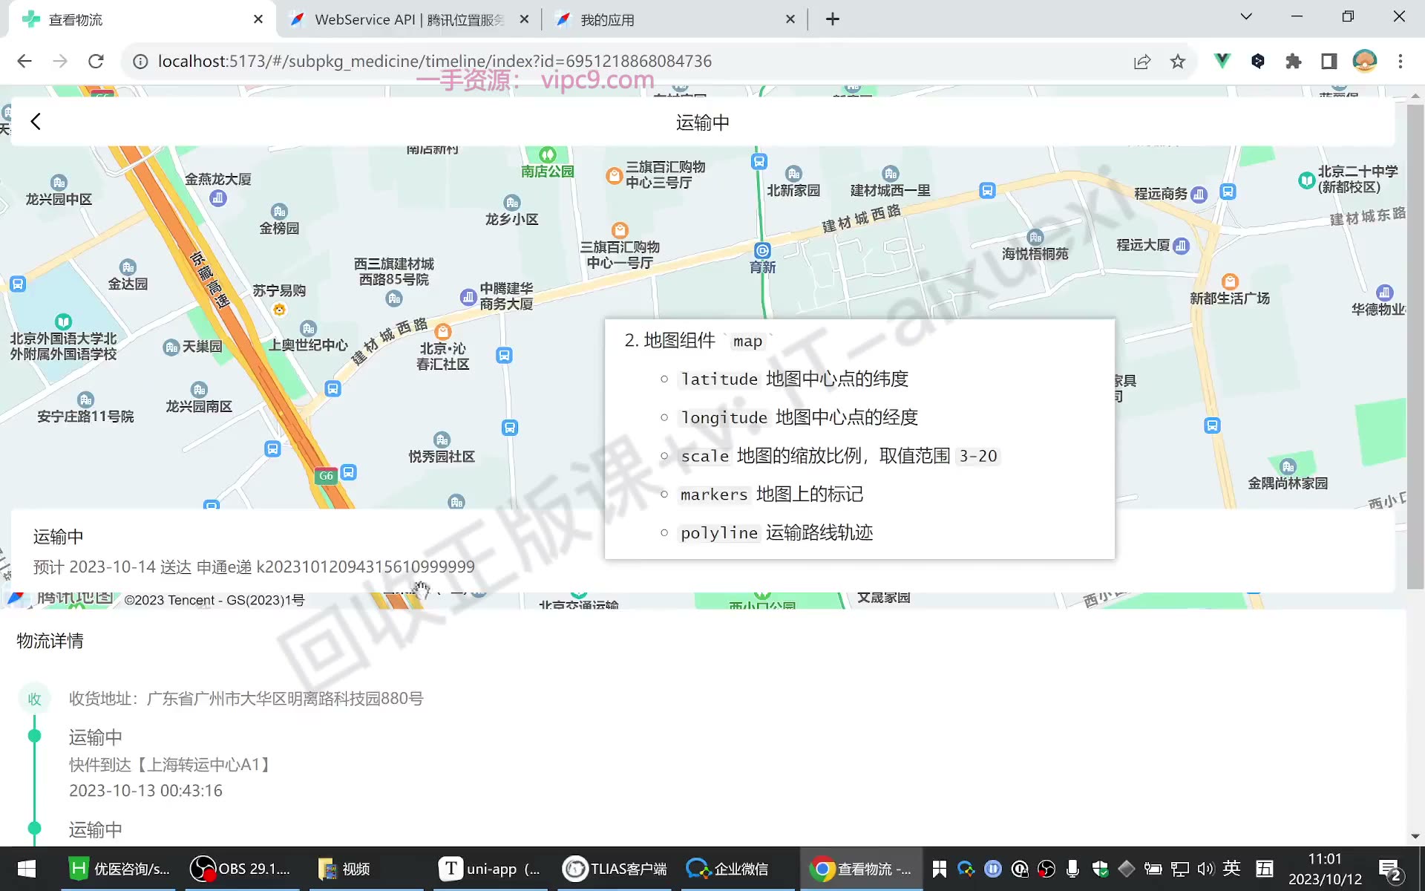Click the vertical page scrollbar thumb

click(1415, 347)
